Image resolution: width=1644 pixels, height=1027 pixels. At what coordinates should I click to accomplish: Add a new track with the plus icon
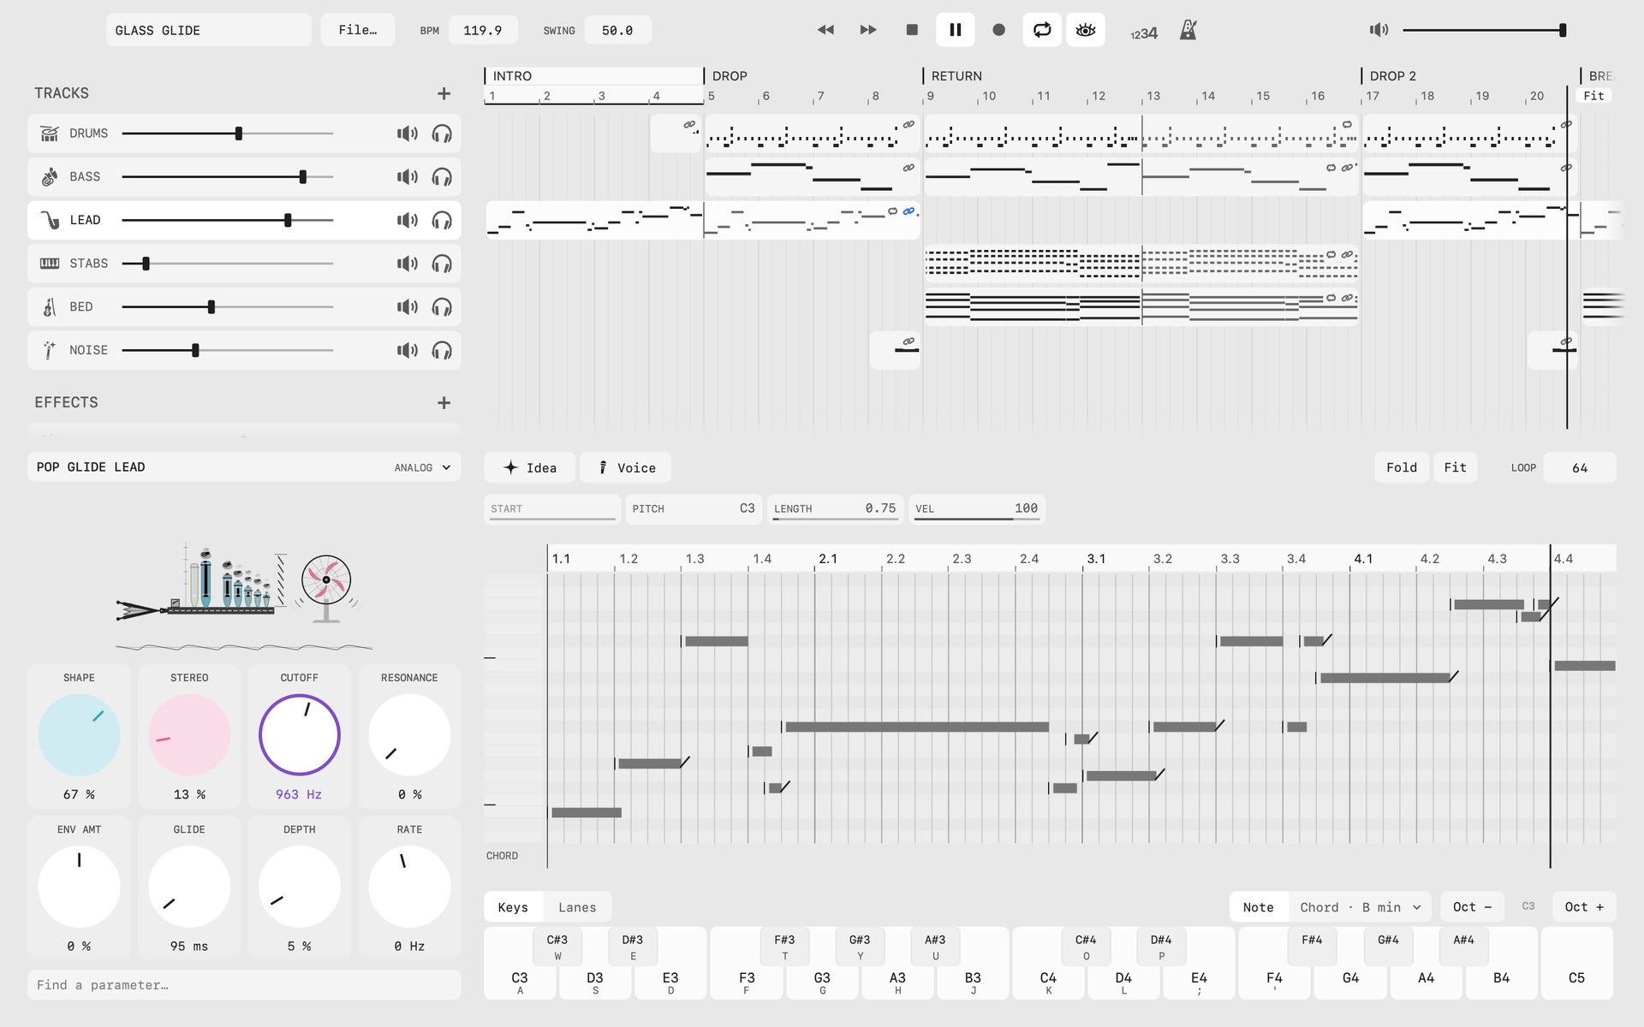[x=444, y=93]
